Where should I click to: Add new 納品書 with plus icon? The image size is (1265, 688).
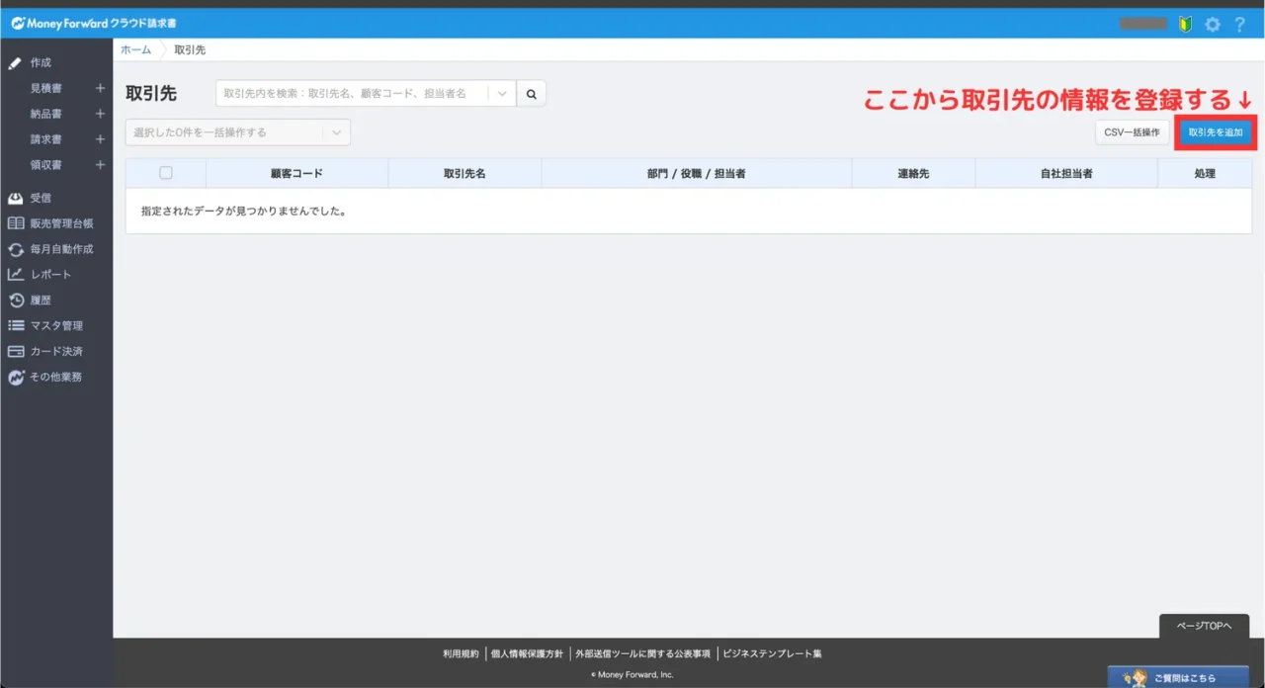(100, 114)
